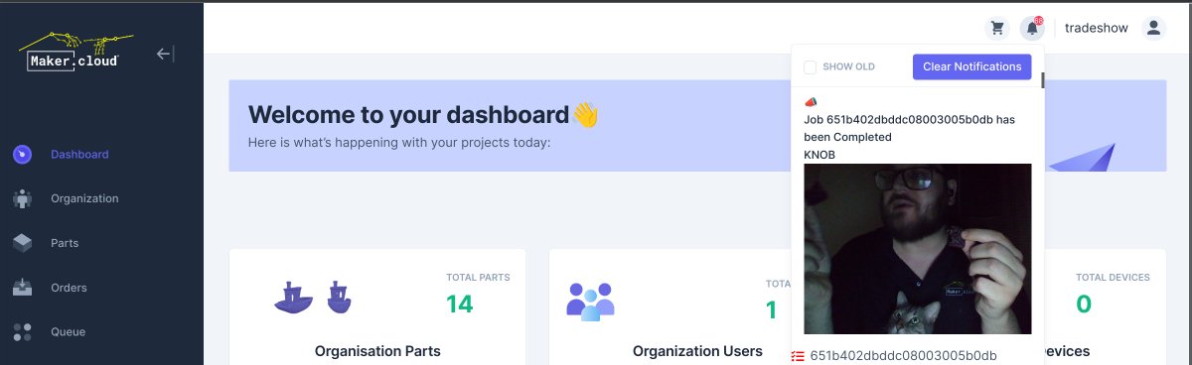Click Clear Notifications button

tap(971, 66)
